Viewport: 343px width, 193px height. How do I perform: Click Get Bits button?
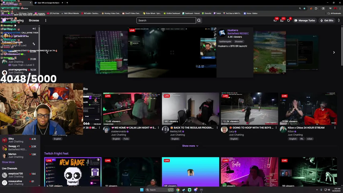coord(326,20)
